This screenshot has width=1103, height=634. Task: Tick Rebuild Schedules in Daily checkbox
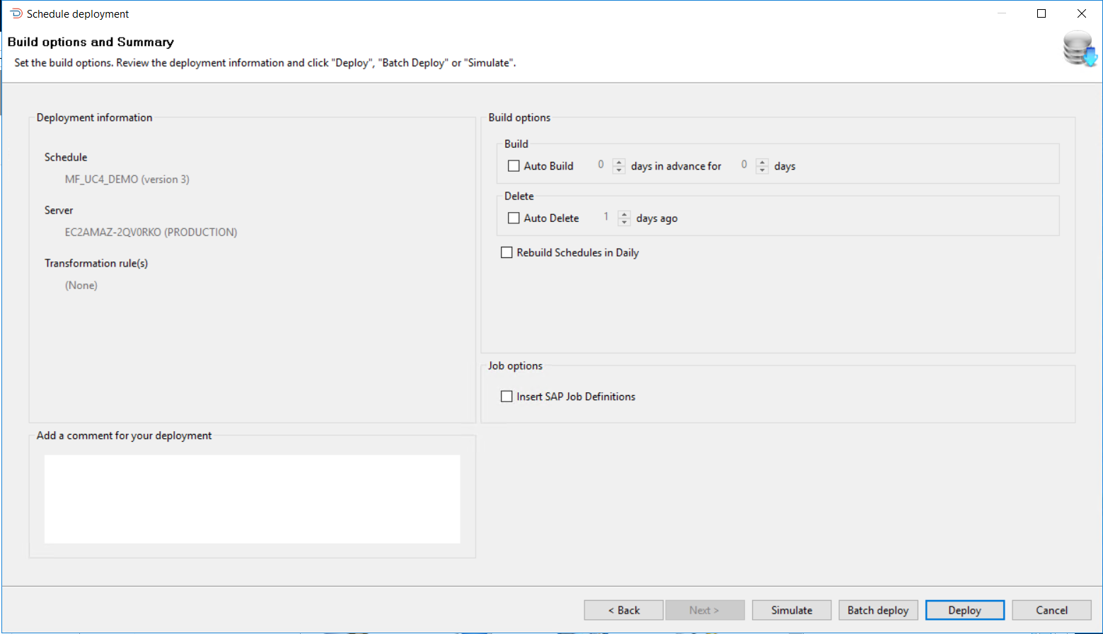507,252
